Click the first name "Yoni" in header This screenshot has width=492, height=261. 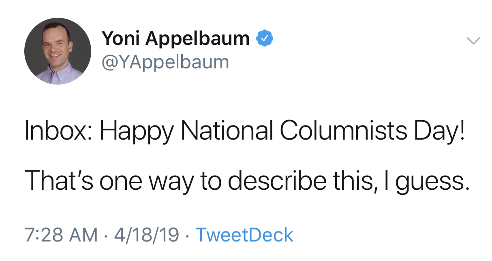(x=120, y=39)
